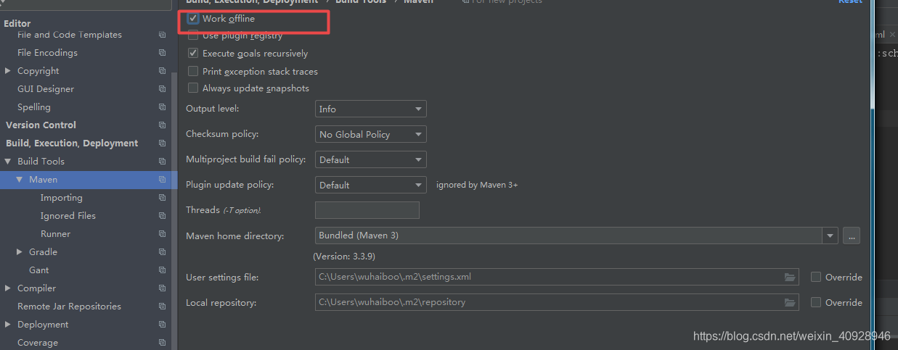
Task: Click project-level icon beside Maven
Action: click(x=162, y=180)
